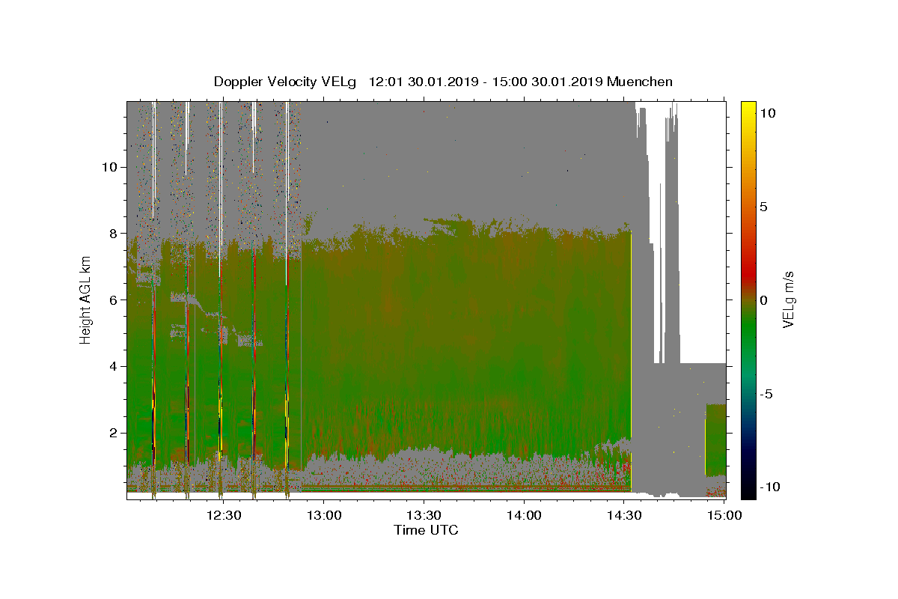Click the colorbar value -10 label
Screen dimensions: 898x599
[x=769, y=487]
